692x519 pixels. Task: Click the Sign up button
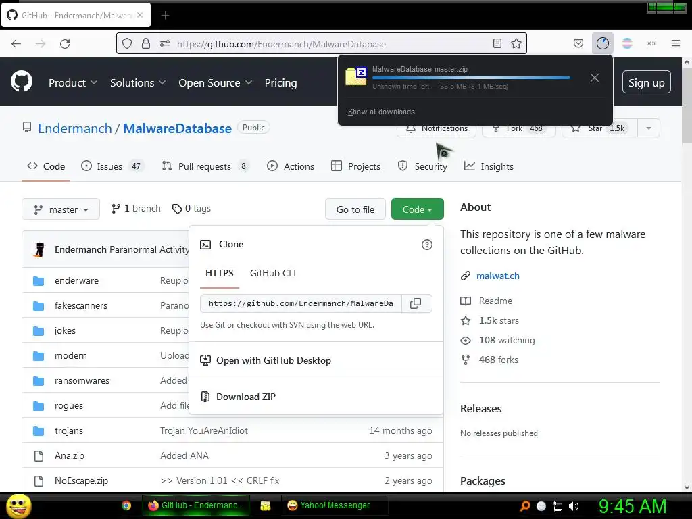(646, 82)
